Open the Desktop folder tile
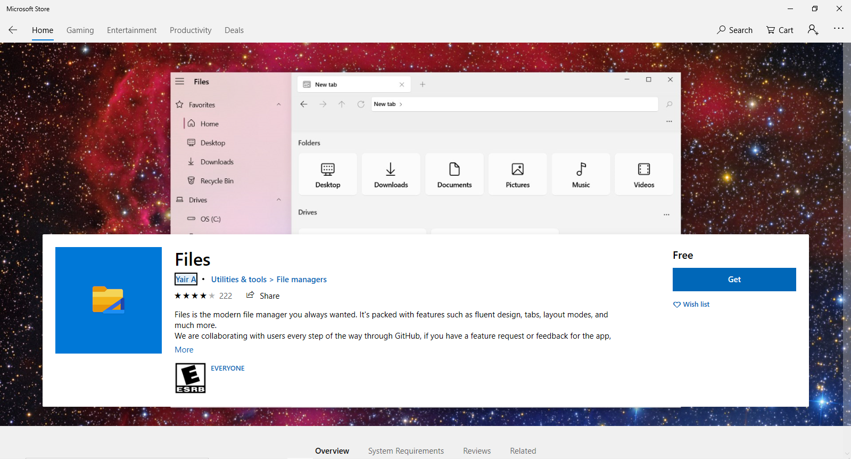The image size is (851, 459). click(328, 175)
